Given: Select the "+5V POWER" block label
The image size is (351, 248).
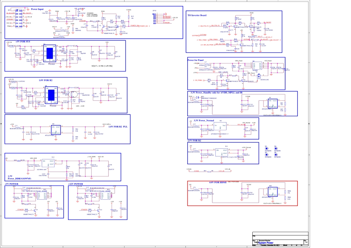Looking at the screenshot, I should tap(11, 183).
